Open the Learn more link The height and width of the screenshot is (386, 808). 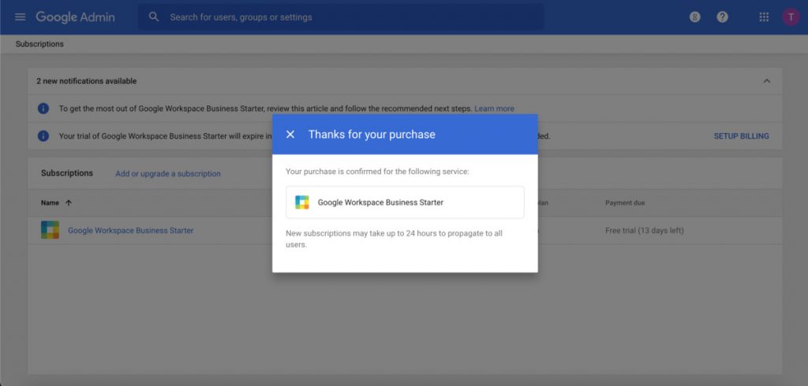point(494,109)
